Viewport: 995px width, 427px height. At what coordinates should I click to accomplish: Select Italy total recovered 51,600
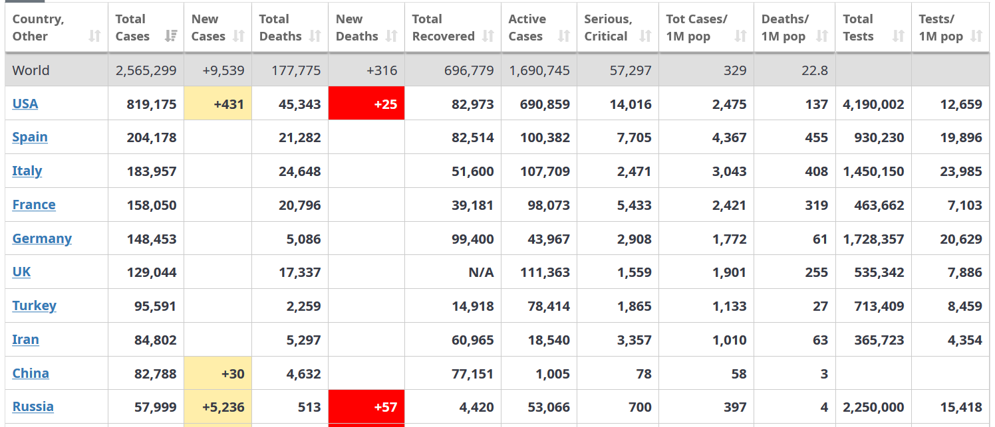[x=473, y=171]
